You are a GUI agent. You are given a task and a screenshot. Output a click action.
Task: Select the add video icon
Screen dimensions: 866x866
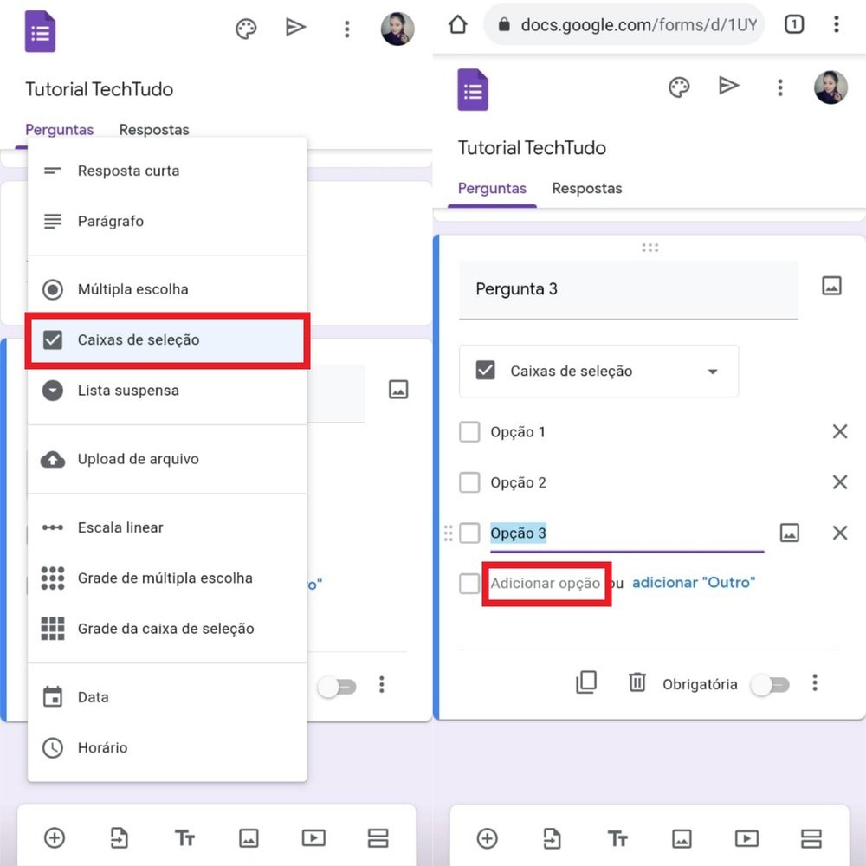746,837
